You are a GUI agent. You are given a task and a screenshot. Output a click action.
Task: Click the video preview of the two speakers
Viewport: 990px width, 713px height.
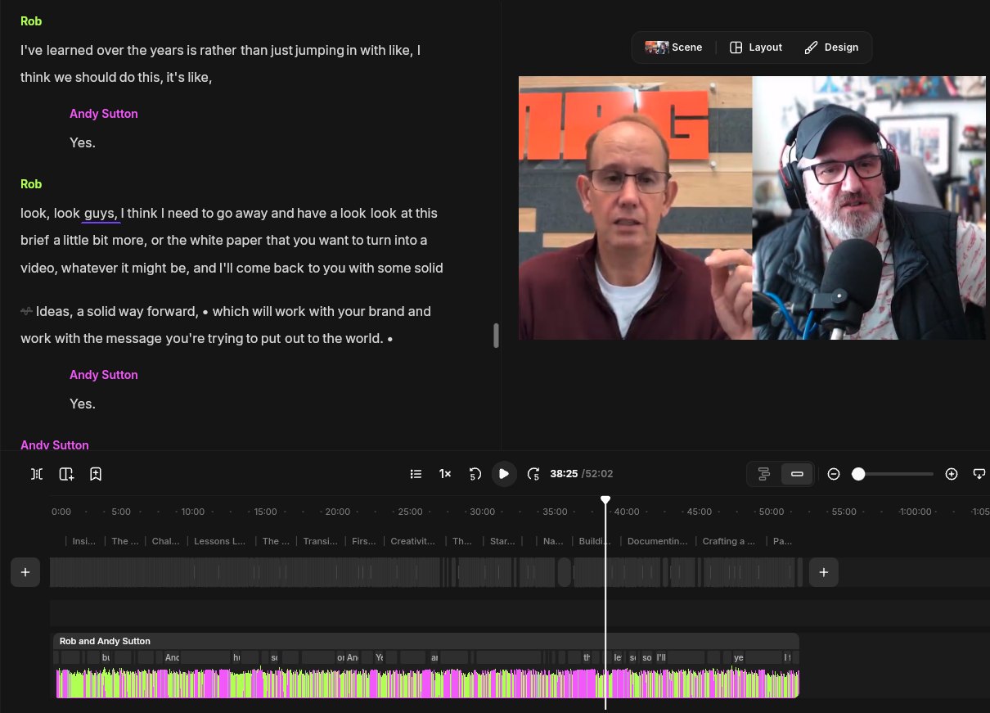click(752, 208)
